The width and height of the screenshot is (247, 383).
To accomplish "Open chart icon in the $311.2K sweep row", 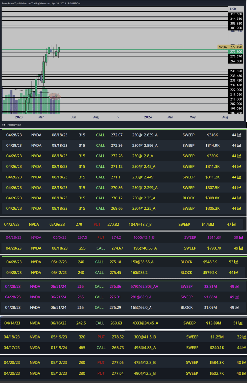I will [239, 177].
